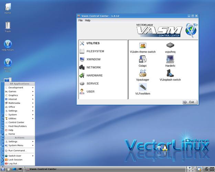Click the lock screen tray icon
The image size is (215, 172).
pos(200,169)
